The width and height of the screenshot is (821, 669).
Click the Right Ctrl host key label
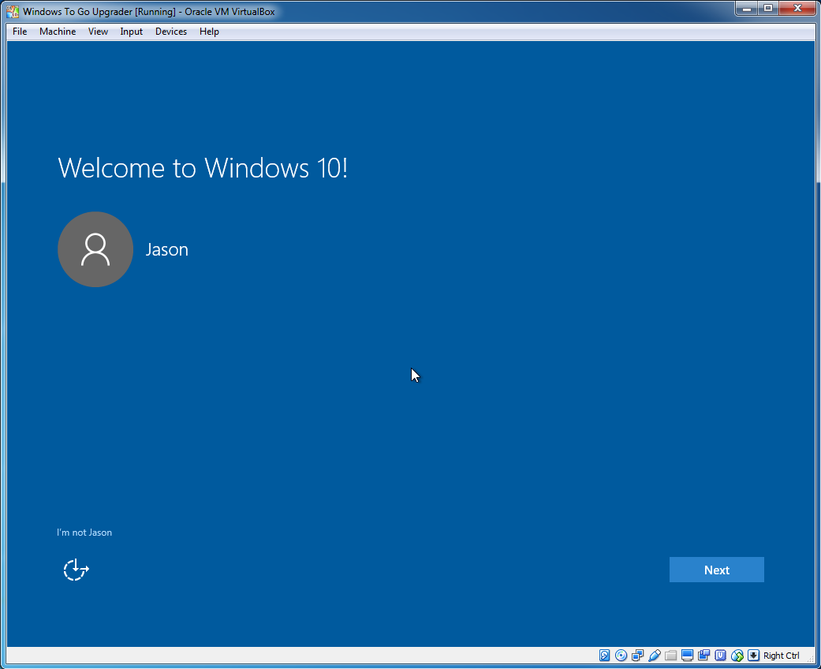[782, 656]
